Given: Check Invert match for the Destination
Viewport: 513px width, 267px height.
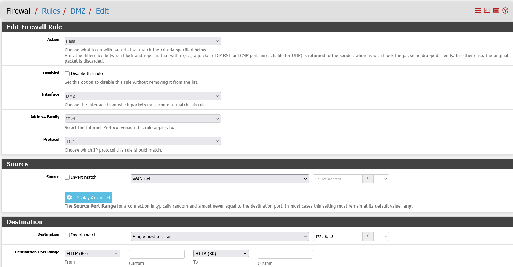Looking at the screenshot, I should (67, 235).
